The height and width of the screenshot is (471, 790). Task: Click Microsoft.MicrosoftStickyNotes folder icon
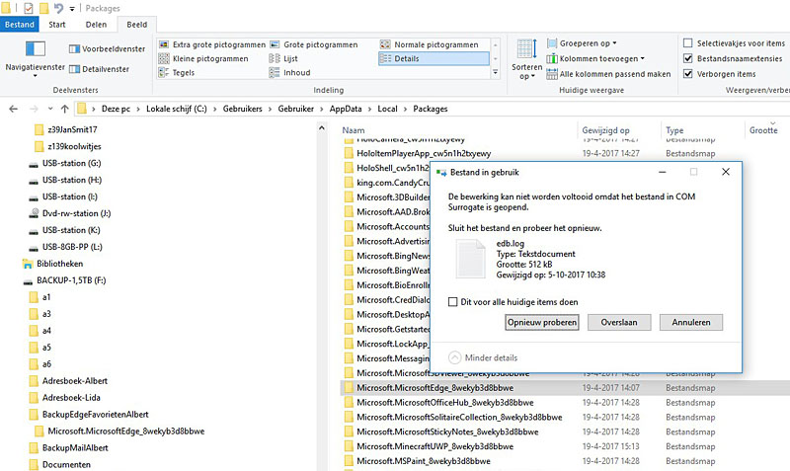tap(349, 432)
